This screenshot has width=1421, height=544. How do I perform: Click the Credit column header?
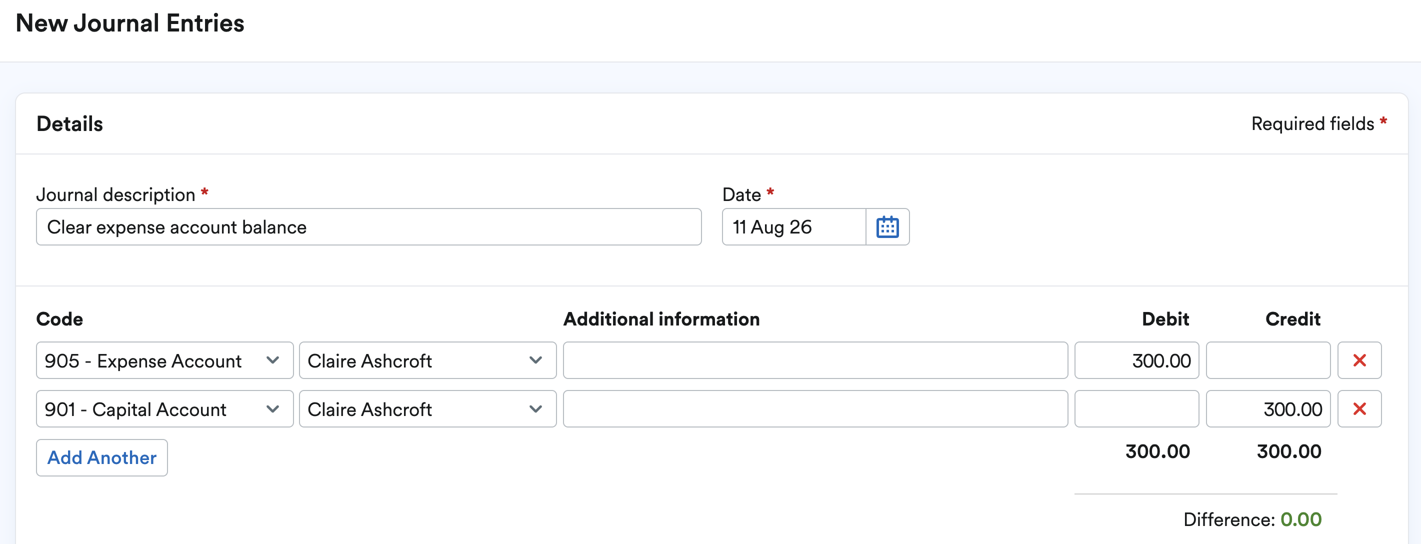coord(1292,319)
